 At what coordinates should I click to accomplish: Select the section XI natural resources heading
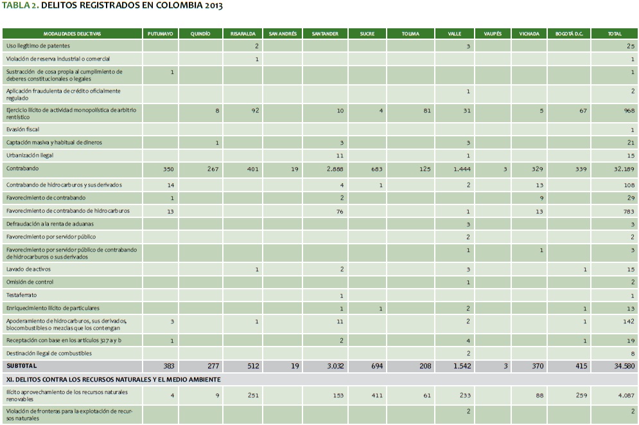coord(113,379)
